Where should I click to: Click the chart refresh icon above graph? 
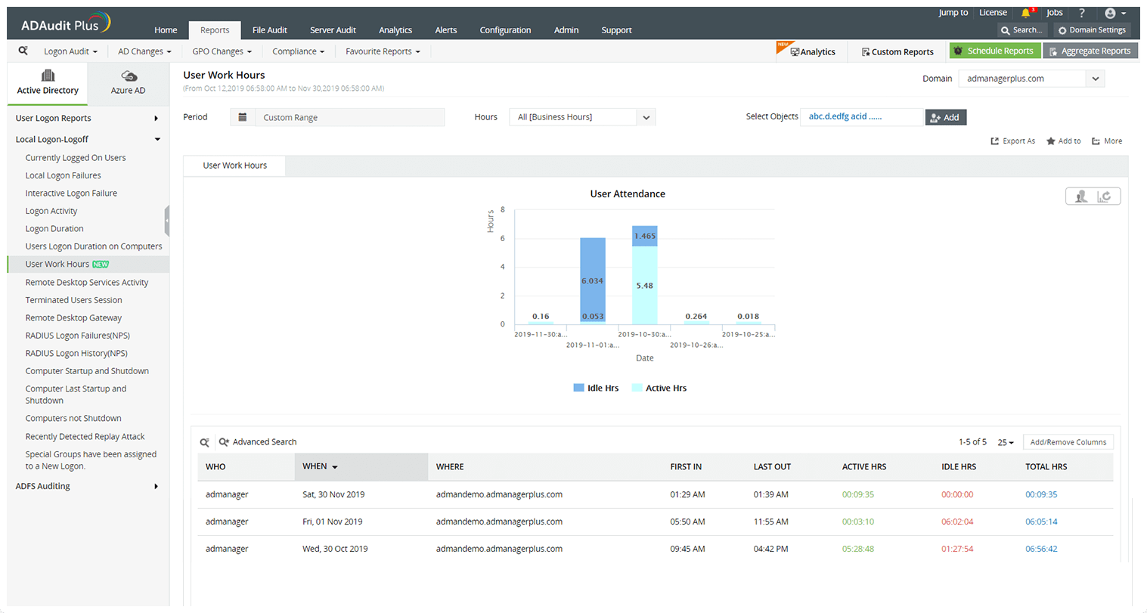tap(1105, 197)
